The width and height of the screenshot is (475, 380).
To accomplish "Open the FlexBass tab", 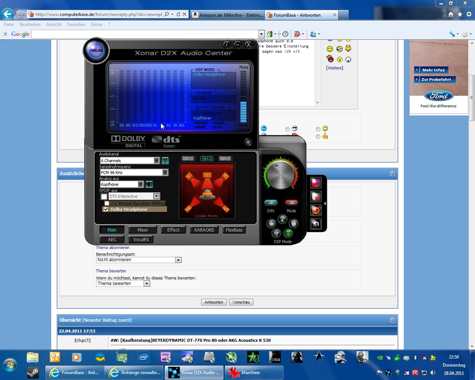I will point(234,230).
